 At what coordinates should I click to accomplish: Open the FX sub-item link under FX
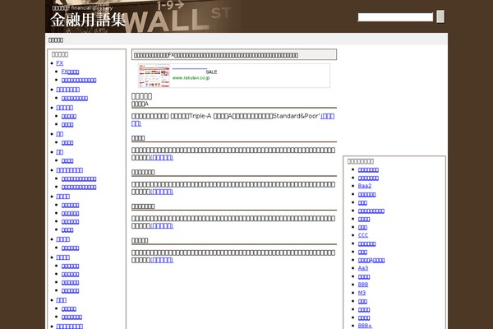[x=70, y=72]
